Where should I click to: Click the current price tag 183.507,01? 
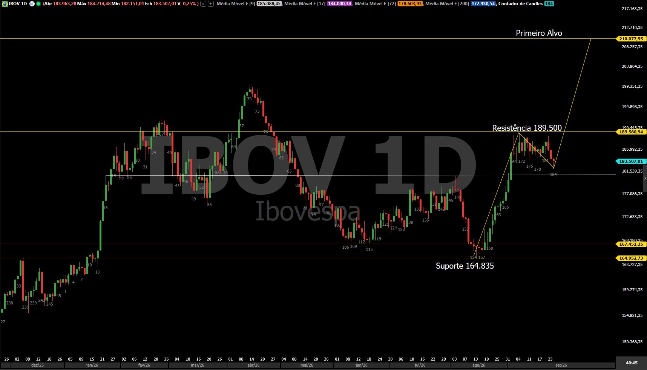point(631,161)
